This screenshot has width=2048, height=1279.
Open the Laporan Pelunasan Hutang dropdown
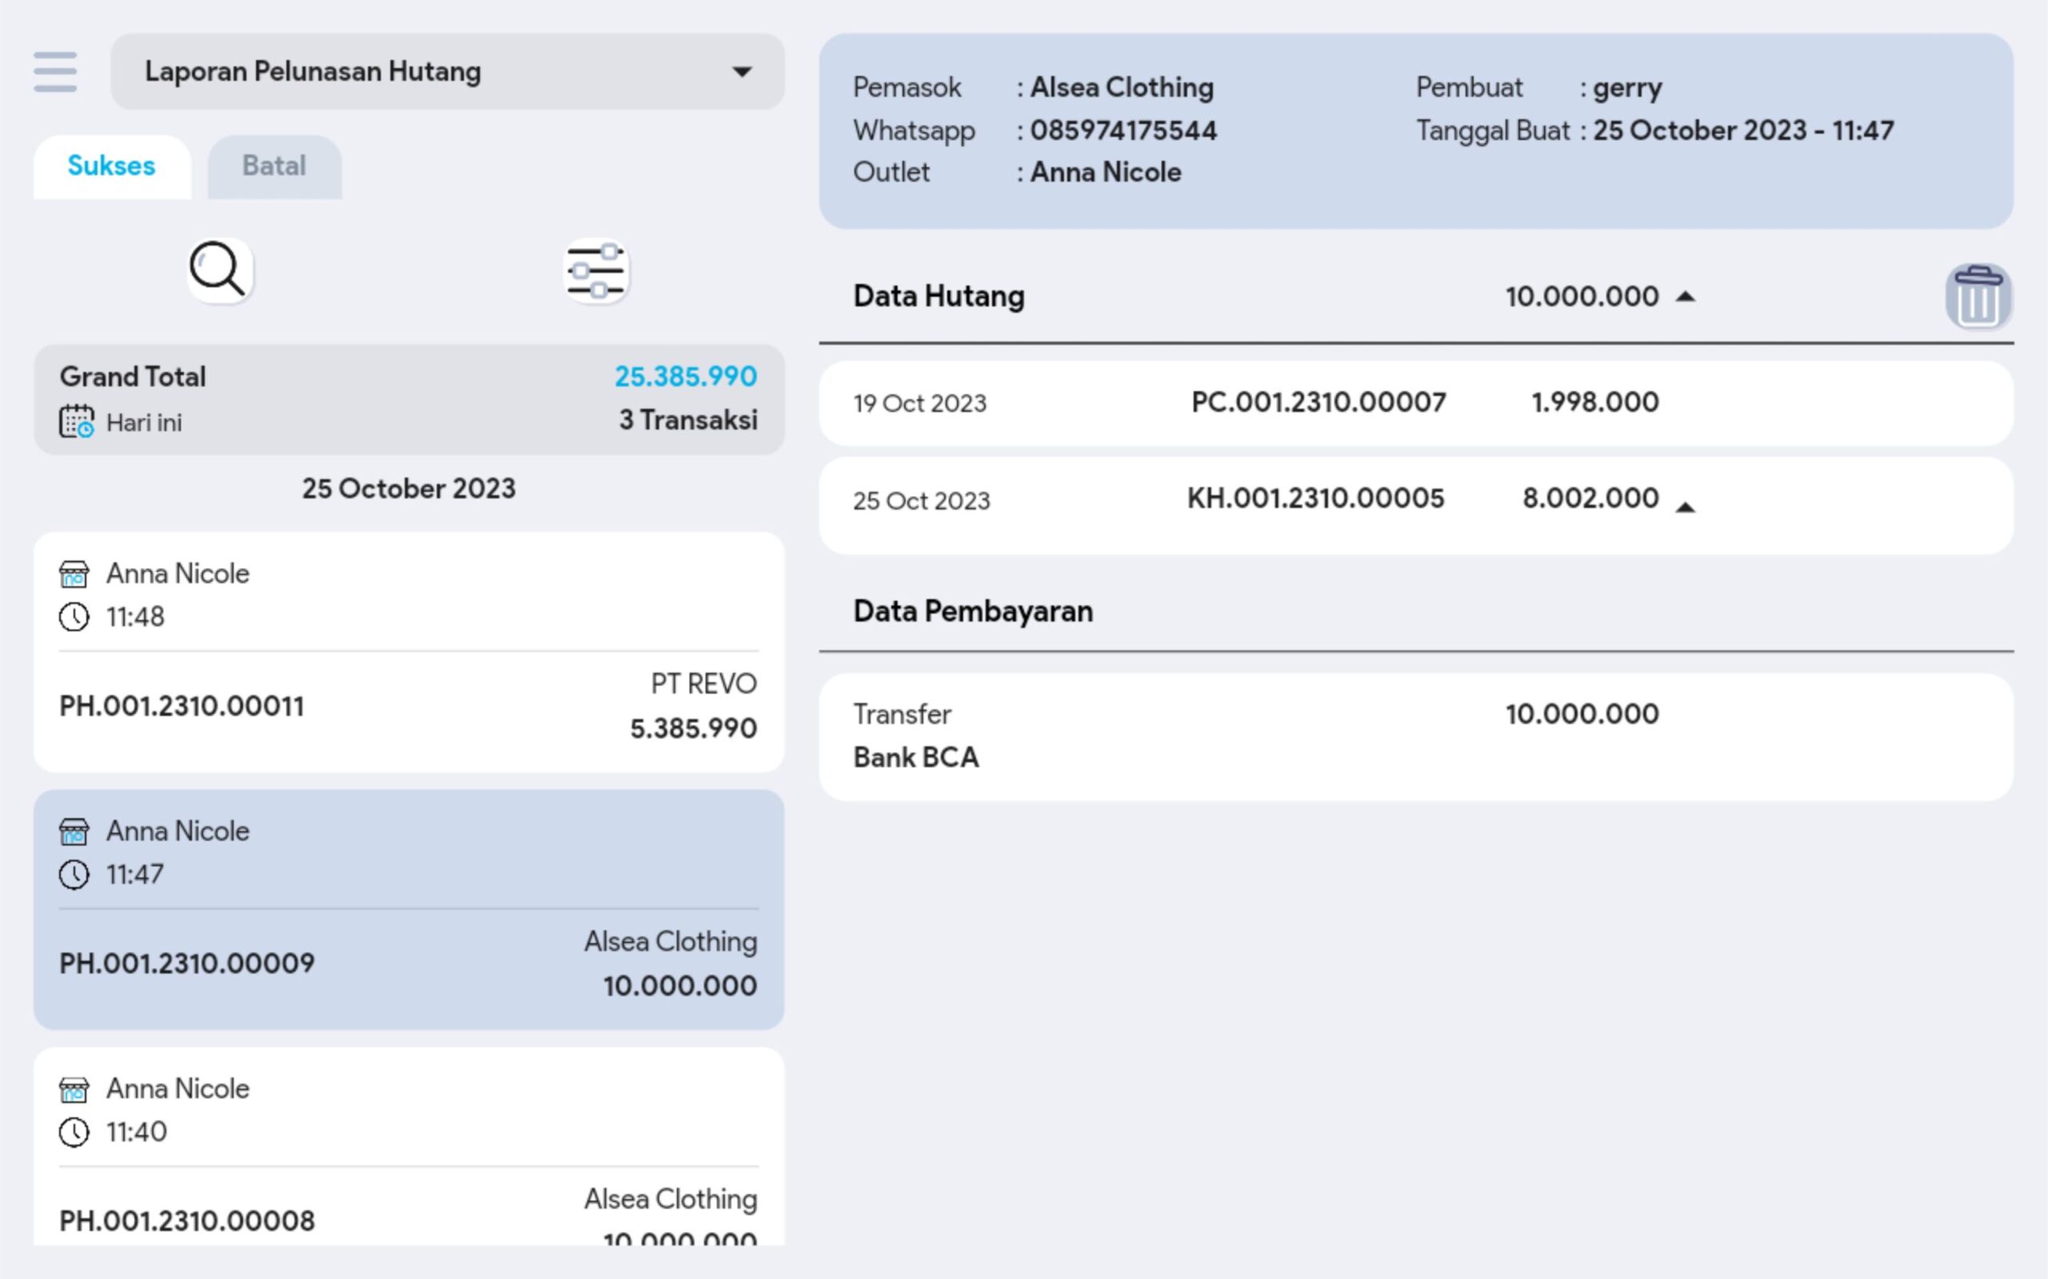point(446,72)
